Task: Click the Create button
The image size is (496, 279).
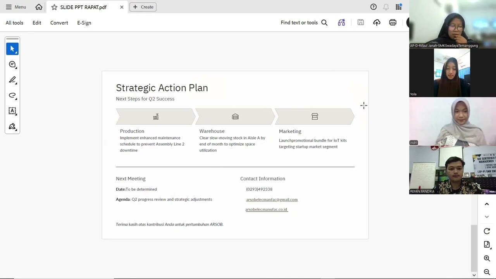Action: point(143,7)
